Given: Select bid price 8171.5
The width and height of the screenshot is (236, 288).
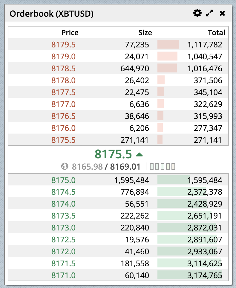Looking at the screenshot, I should tap(63, 264).
